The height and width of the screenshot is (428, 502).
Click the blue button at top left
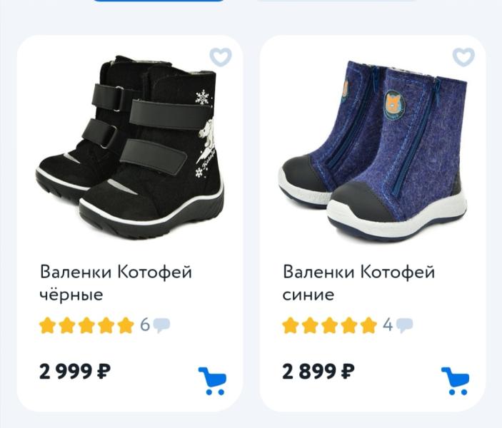tap(159, 1)
